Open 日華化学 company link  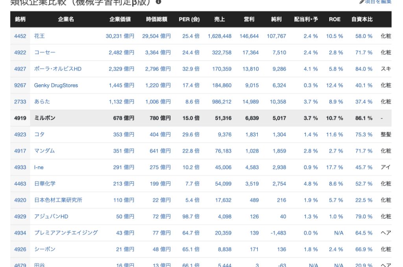(45, 184)
